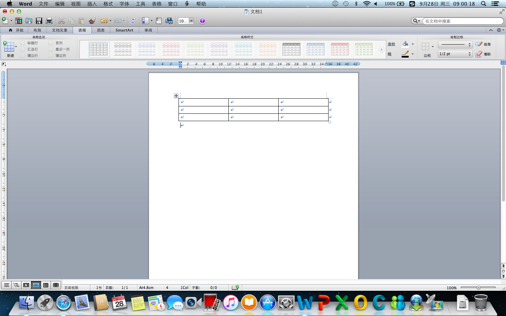Click the Print icon
This screenshot has width=506, height=316.
(x=49, y=21)
